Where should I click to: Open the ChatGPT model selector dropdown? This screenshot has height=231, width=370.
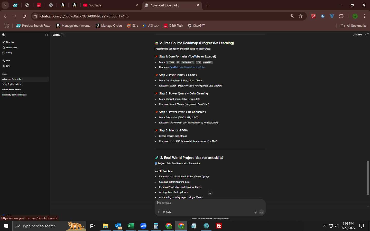click(59, 35)
